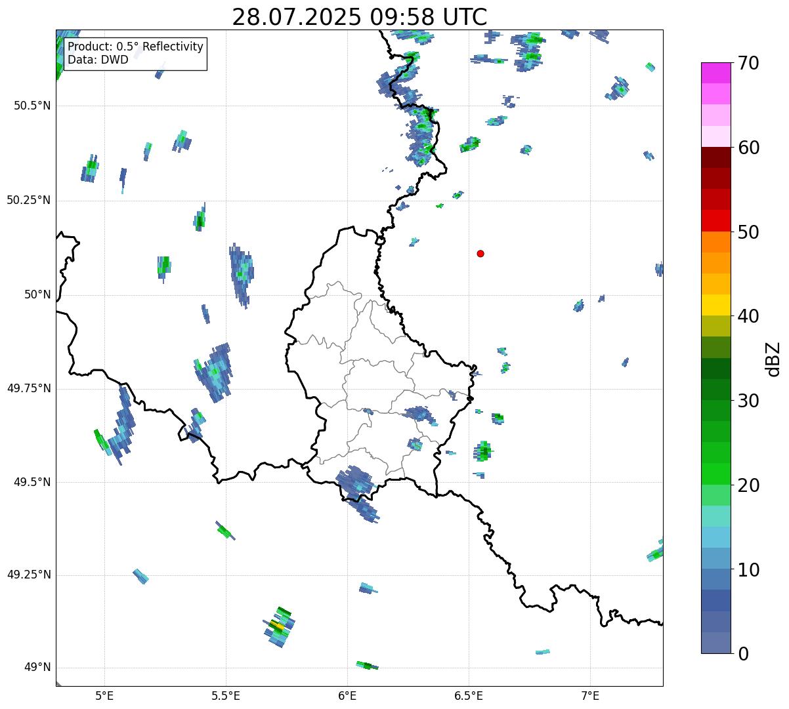This screenshot has width=789, height=709.
Task: Click the yellow colorbar swatch
Action: pyautogui.click(x=715, y=305)
